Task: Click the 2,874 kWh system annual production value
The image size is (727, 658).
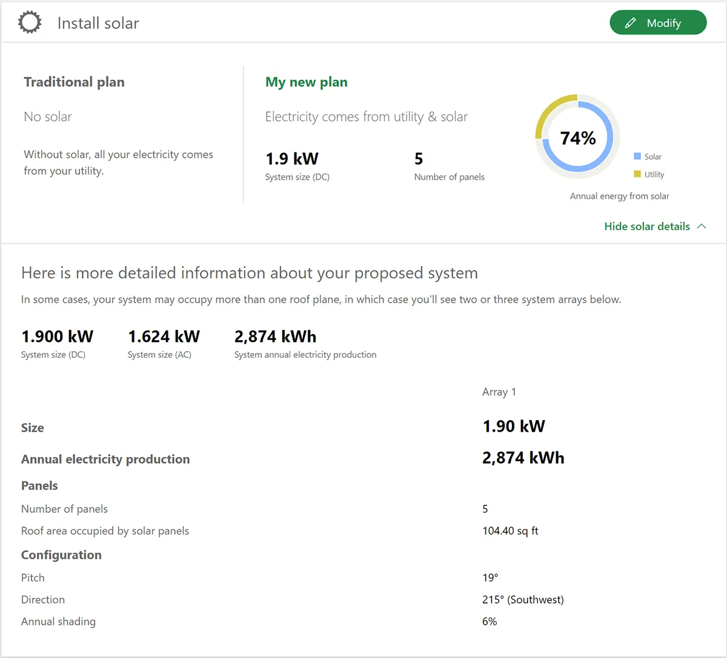Action: pyautogui.click(x=275, y=337)
